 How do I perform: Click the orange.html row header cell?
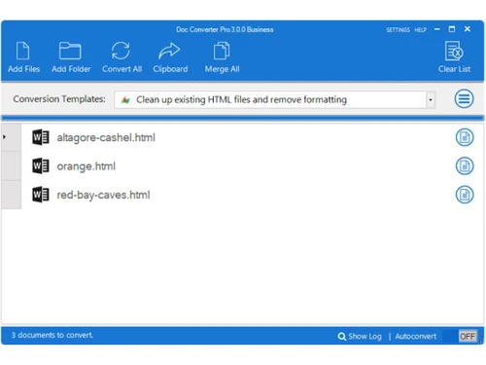click(12, 165)
